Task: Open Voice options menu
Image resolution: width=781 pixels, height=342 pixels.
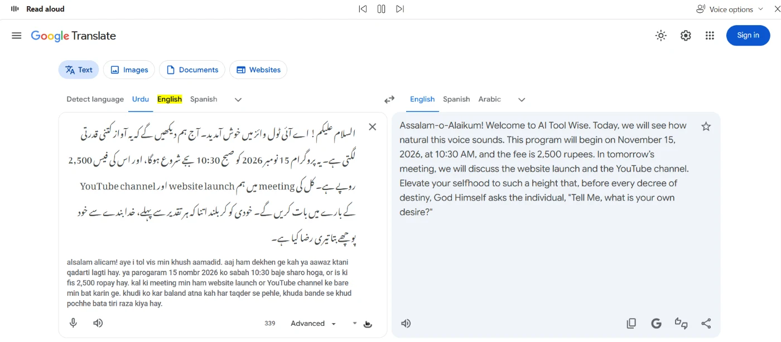Action: click(x=730, y=9)
